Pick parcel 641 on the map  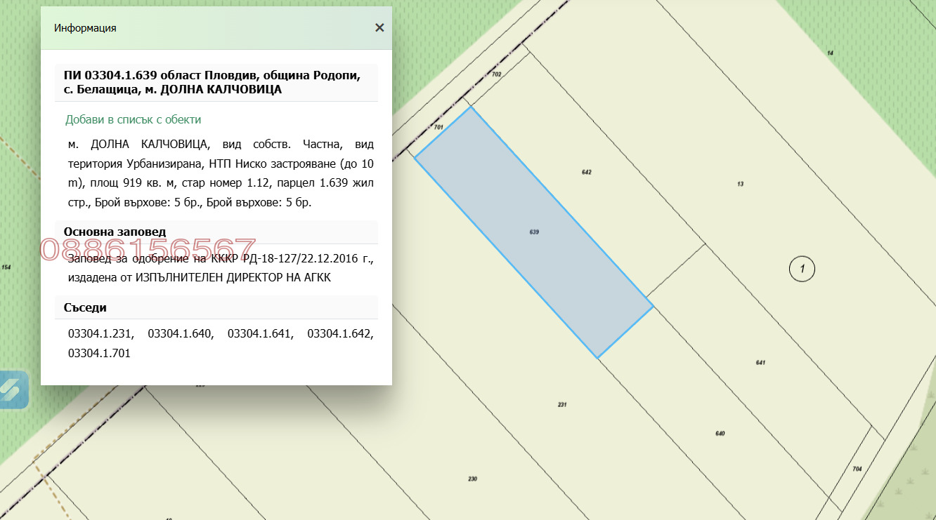[x=760, y=363]
